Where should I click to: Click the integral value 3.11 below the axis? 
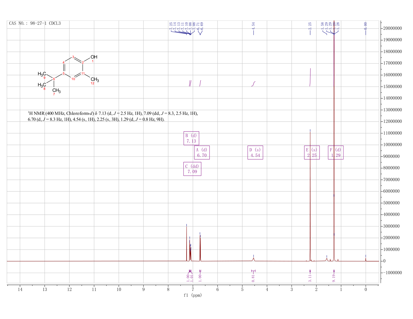[310, 278]
